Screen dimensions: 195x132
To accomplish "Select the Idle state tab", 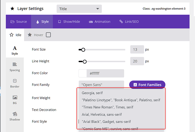I will (x=16, y=35).
